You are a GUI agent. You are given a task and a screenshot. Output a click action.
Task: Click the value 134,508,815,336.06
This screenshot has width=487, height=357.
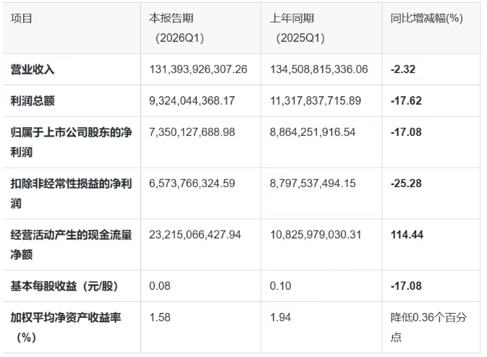(318, 69)
